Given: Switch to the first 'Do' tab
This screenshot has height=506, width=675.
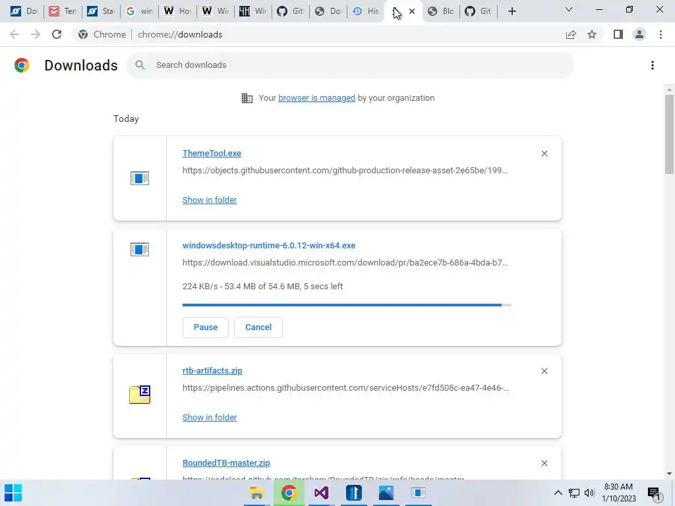Looking at the screenshot, I should click(x=24, y=11).
